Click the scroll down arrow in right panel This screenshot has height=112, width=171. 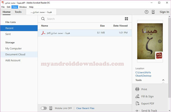coord(169,111)
